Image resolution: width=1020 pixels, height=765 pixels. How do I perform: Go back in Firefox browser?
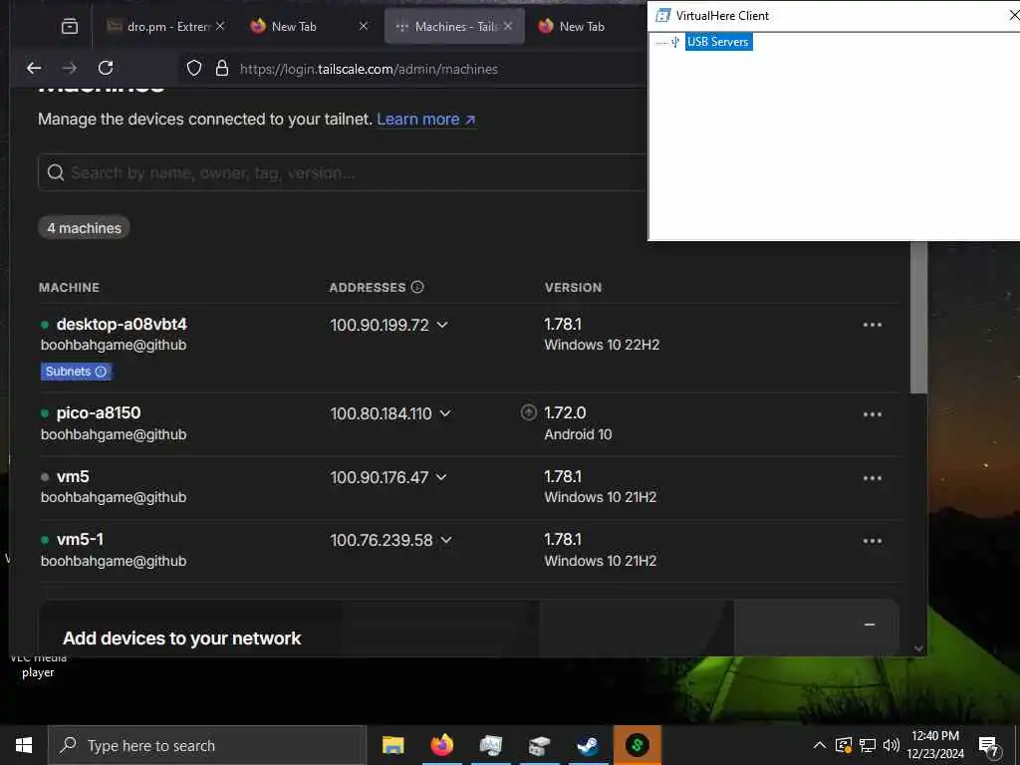[34, 68]
